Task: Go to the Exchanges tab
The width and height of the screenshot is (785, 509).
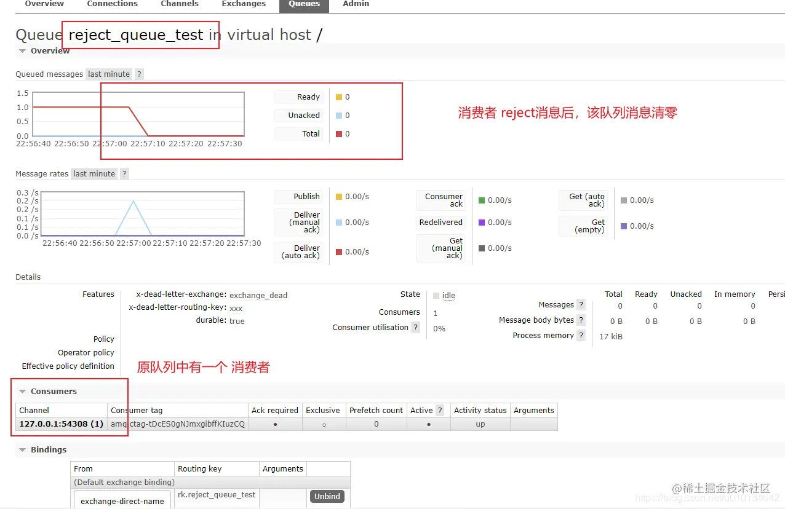Action: 244,4
